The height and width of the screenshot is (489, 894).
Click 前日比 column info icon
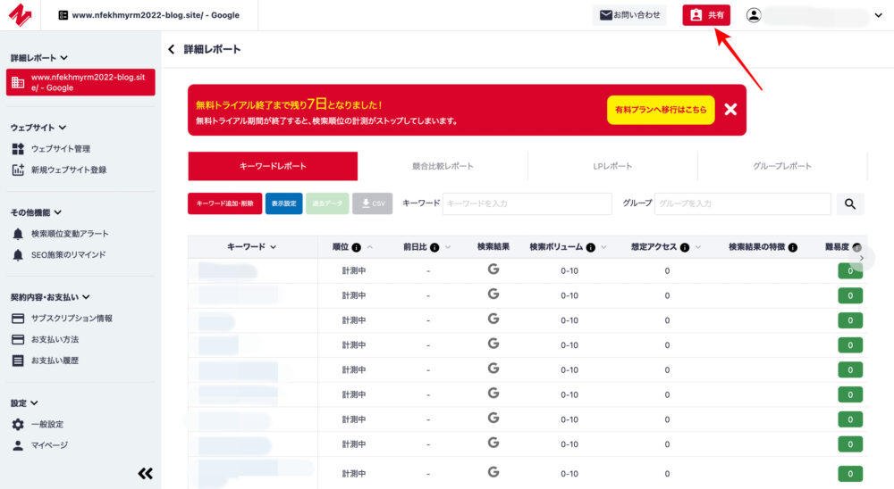[x=434, y=247]
